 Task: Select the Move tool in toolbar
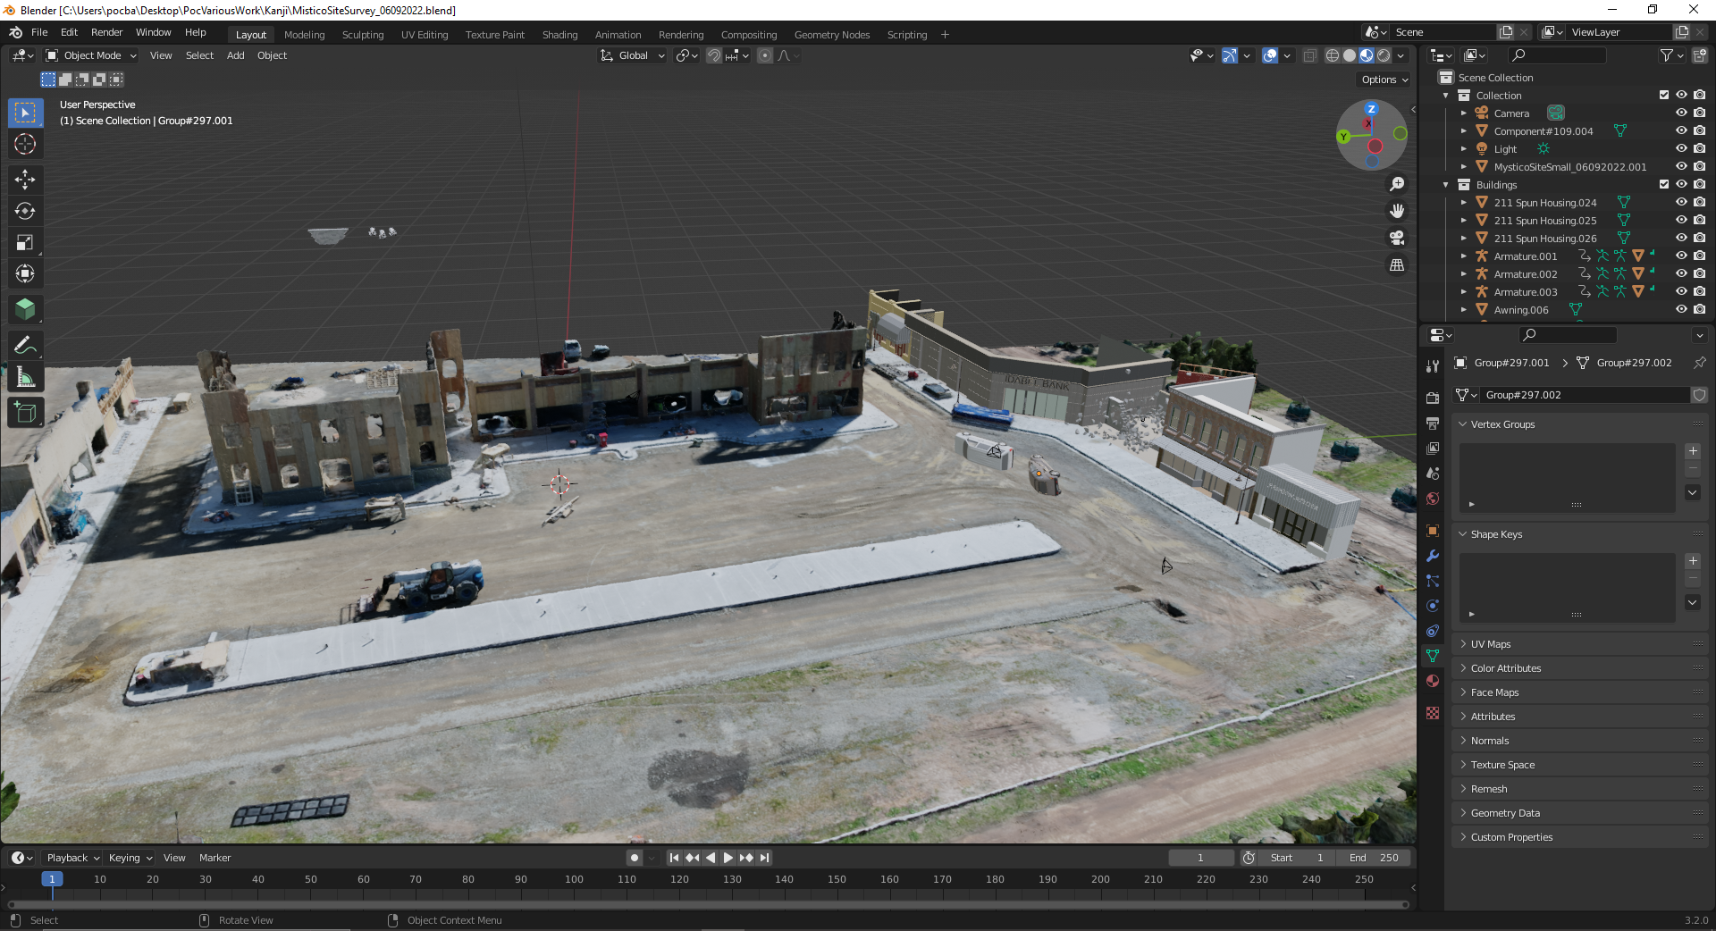(25, 180)
